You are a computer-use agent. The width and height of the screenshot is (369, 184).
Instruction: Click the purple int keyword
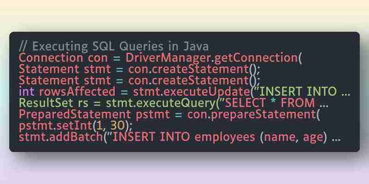point(27,91)
